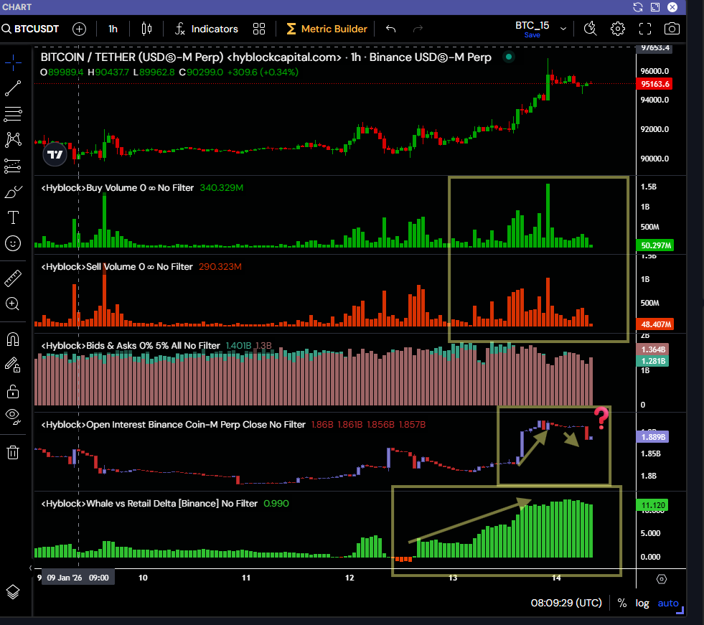Open quick search lightning icon

590,29
